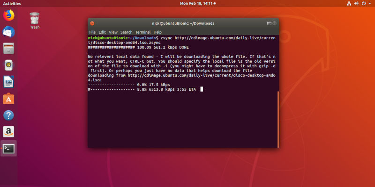
Task: Launch Rhythmbox music player from dock
Action: tap(8, 65)
